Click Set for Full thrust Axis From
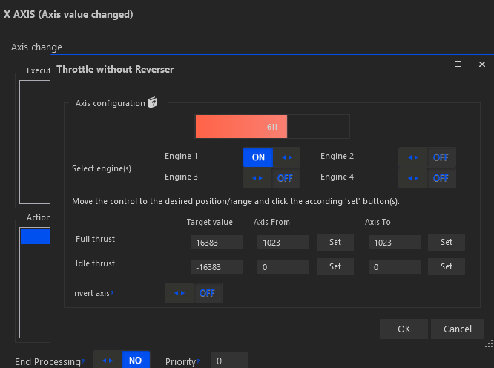This screenshot has height=368, width=494. pos(335,242)
